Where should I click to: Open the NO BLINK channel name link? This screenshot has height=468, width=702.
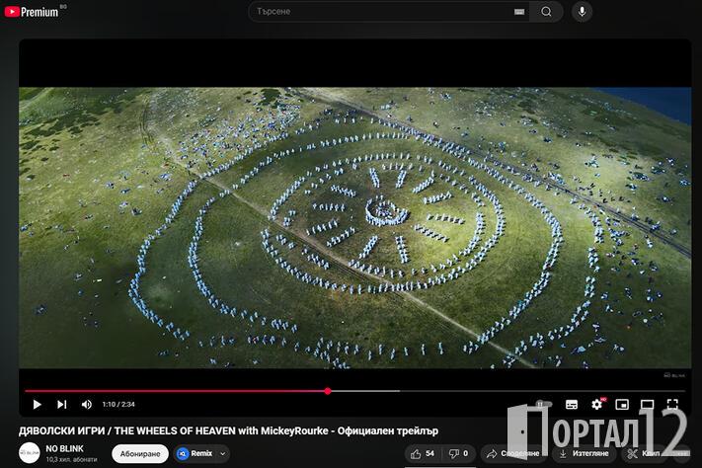point(64,448)
